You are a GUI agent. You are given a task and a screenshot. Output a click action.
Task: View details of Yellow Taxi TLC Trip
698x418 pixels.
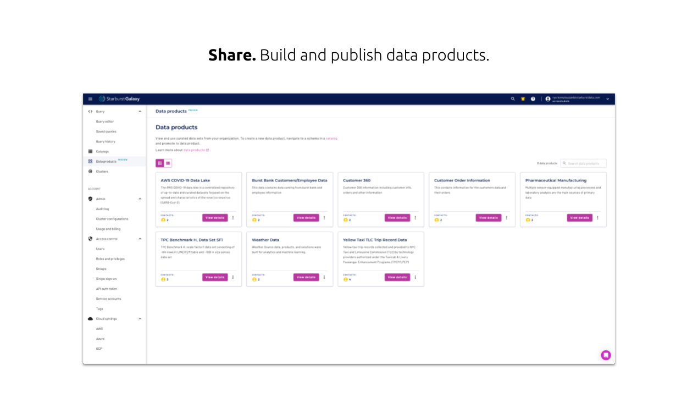(x=397, y=277)
